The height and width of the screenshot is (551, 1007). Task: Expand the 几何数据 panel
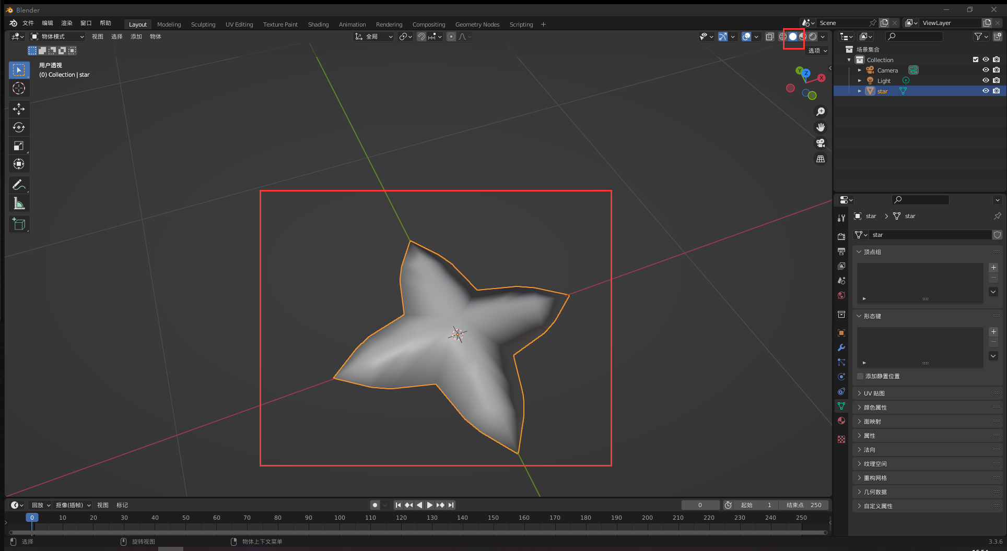tap(859, 492)
